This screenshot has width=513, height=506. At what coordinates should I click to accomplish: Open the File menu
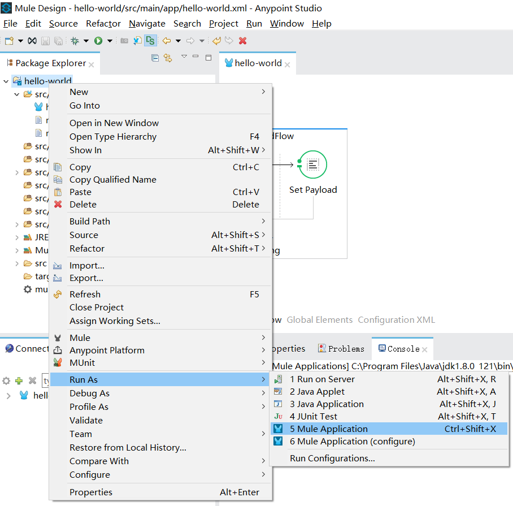pyautogui.click(x=10, y=24)
